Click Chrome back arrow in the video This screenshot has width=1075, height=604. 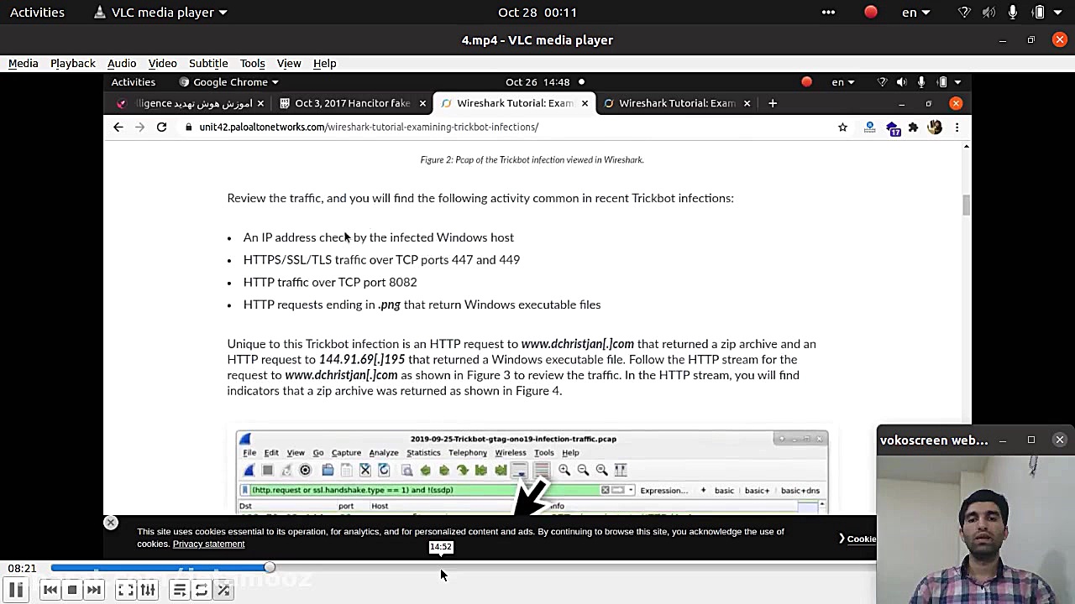tap(118, 127)
